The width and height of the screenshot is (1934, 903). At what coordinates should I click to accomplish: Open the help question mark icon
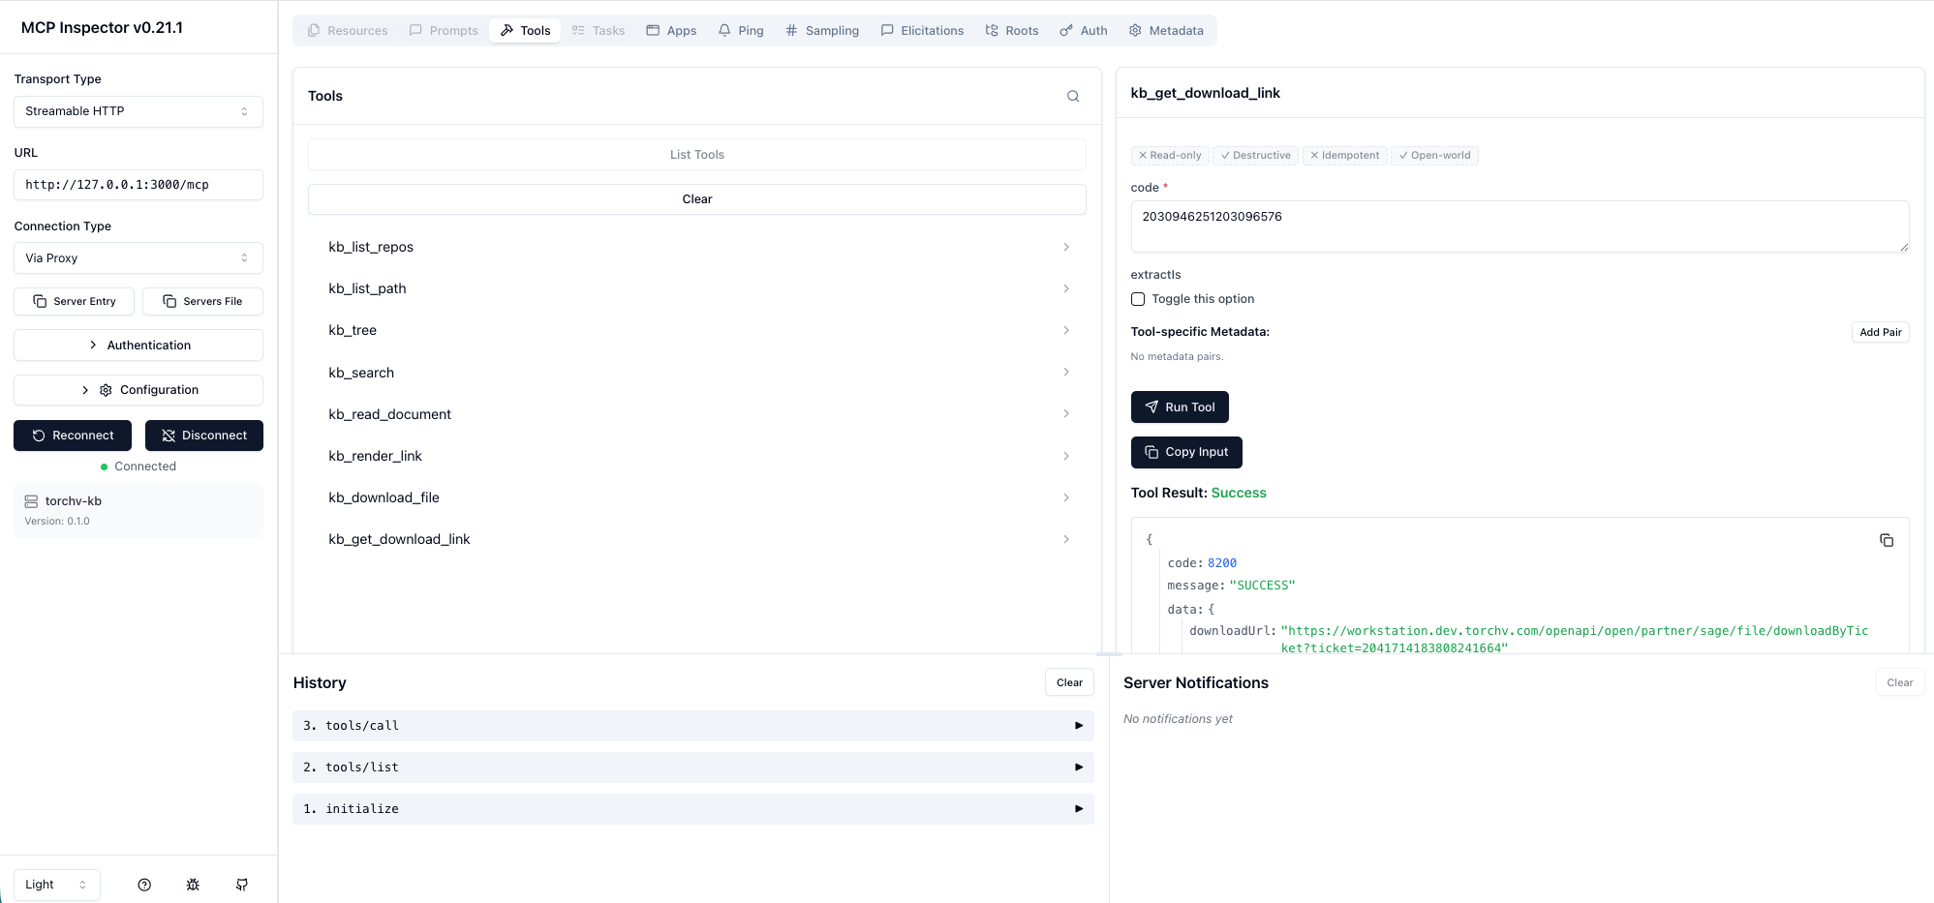pos(144,885)
